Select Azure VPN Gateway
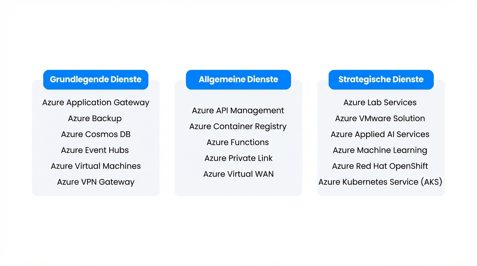The width and height of the screenshot is (477, 266). pos(96,182)
